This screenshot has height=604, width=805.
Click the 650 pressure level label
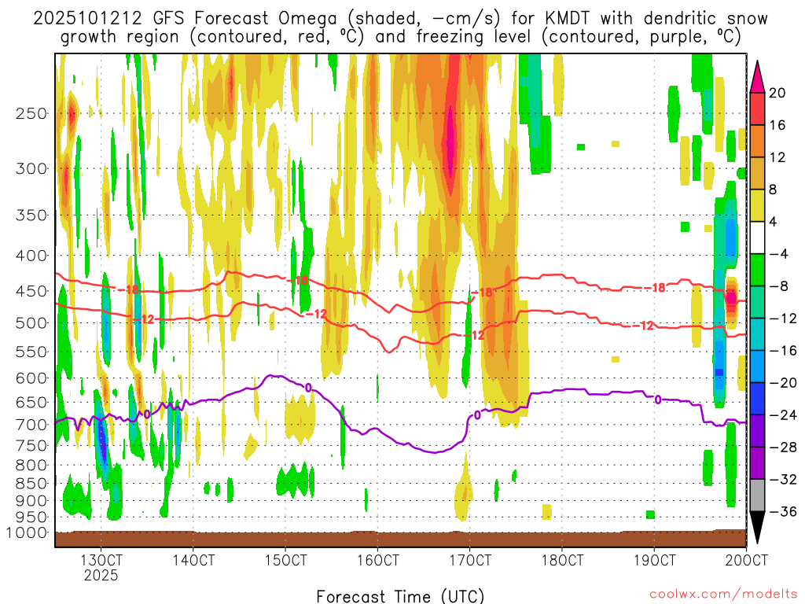coord(31,402)
